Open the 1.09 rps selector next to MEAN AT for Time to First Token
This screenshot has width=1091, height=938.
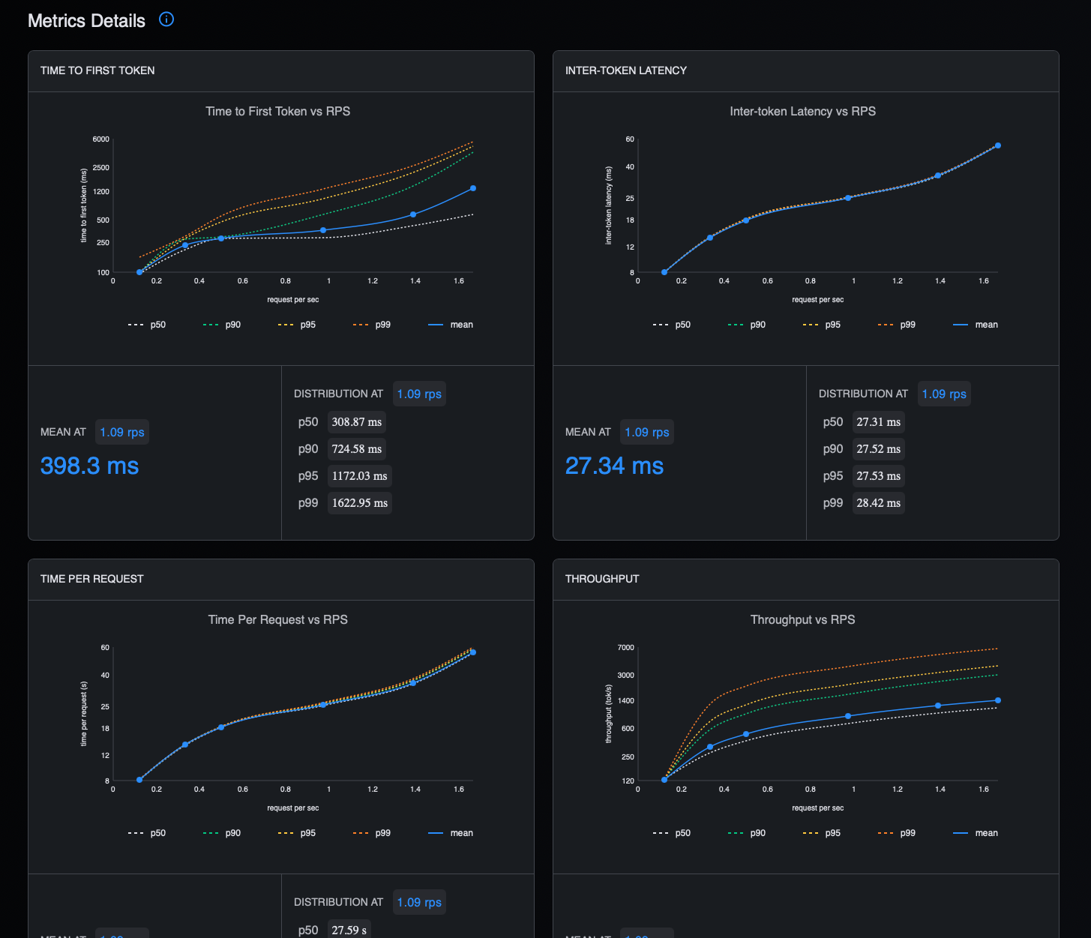[122, 432]
